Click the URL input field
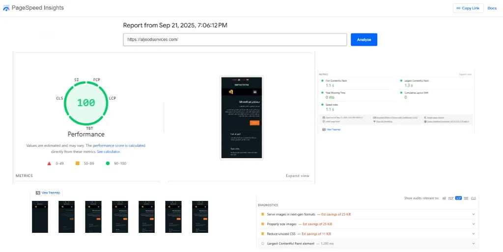This screenshot has width=503, height=252. [235, 40]
